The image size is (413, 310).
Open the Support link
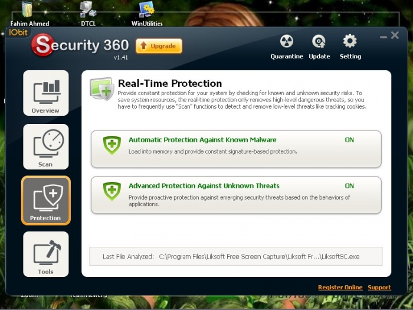click(379, 288)
